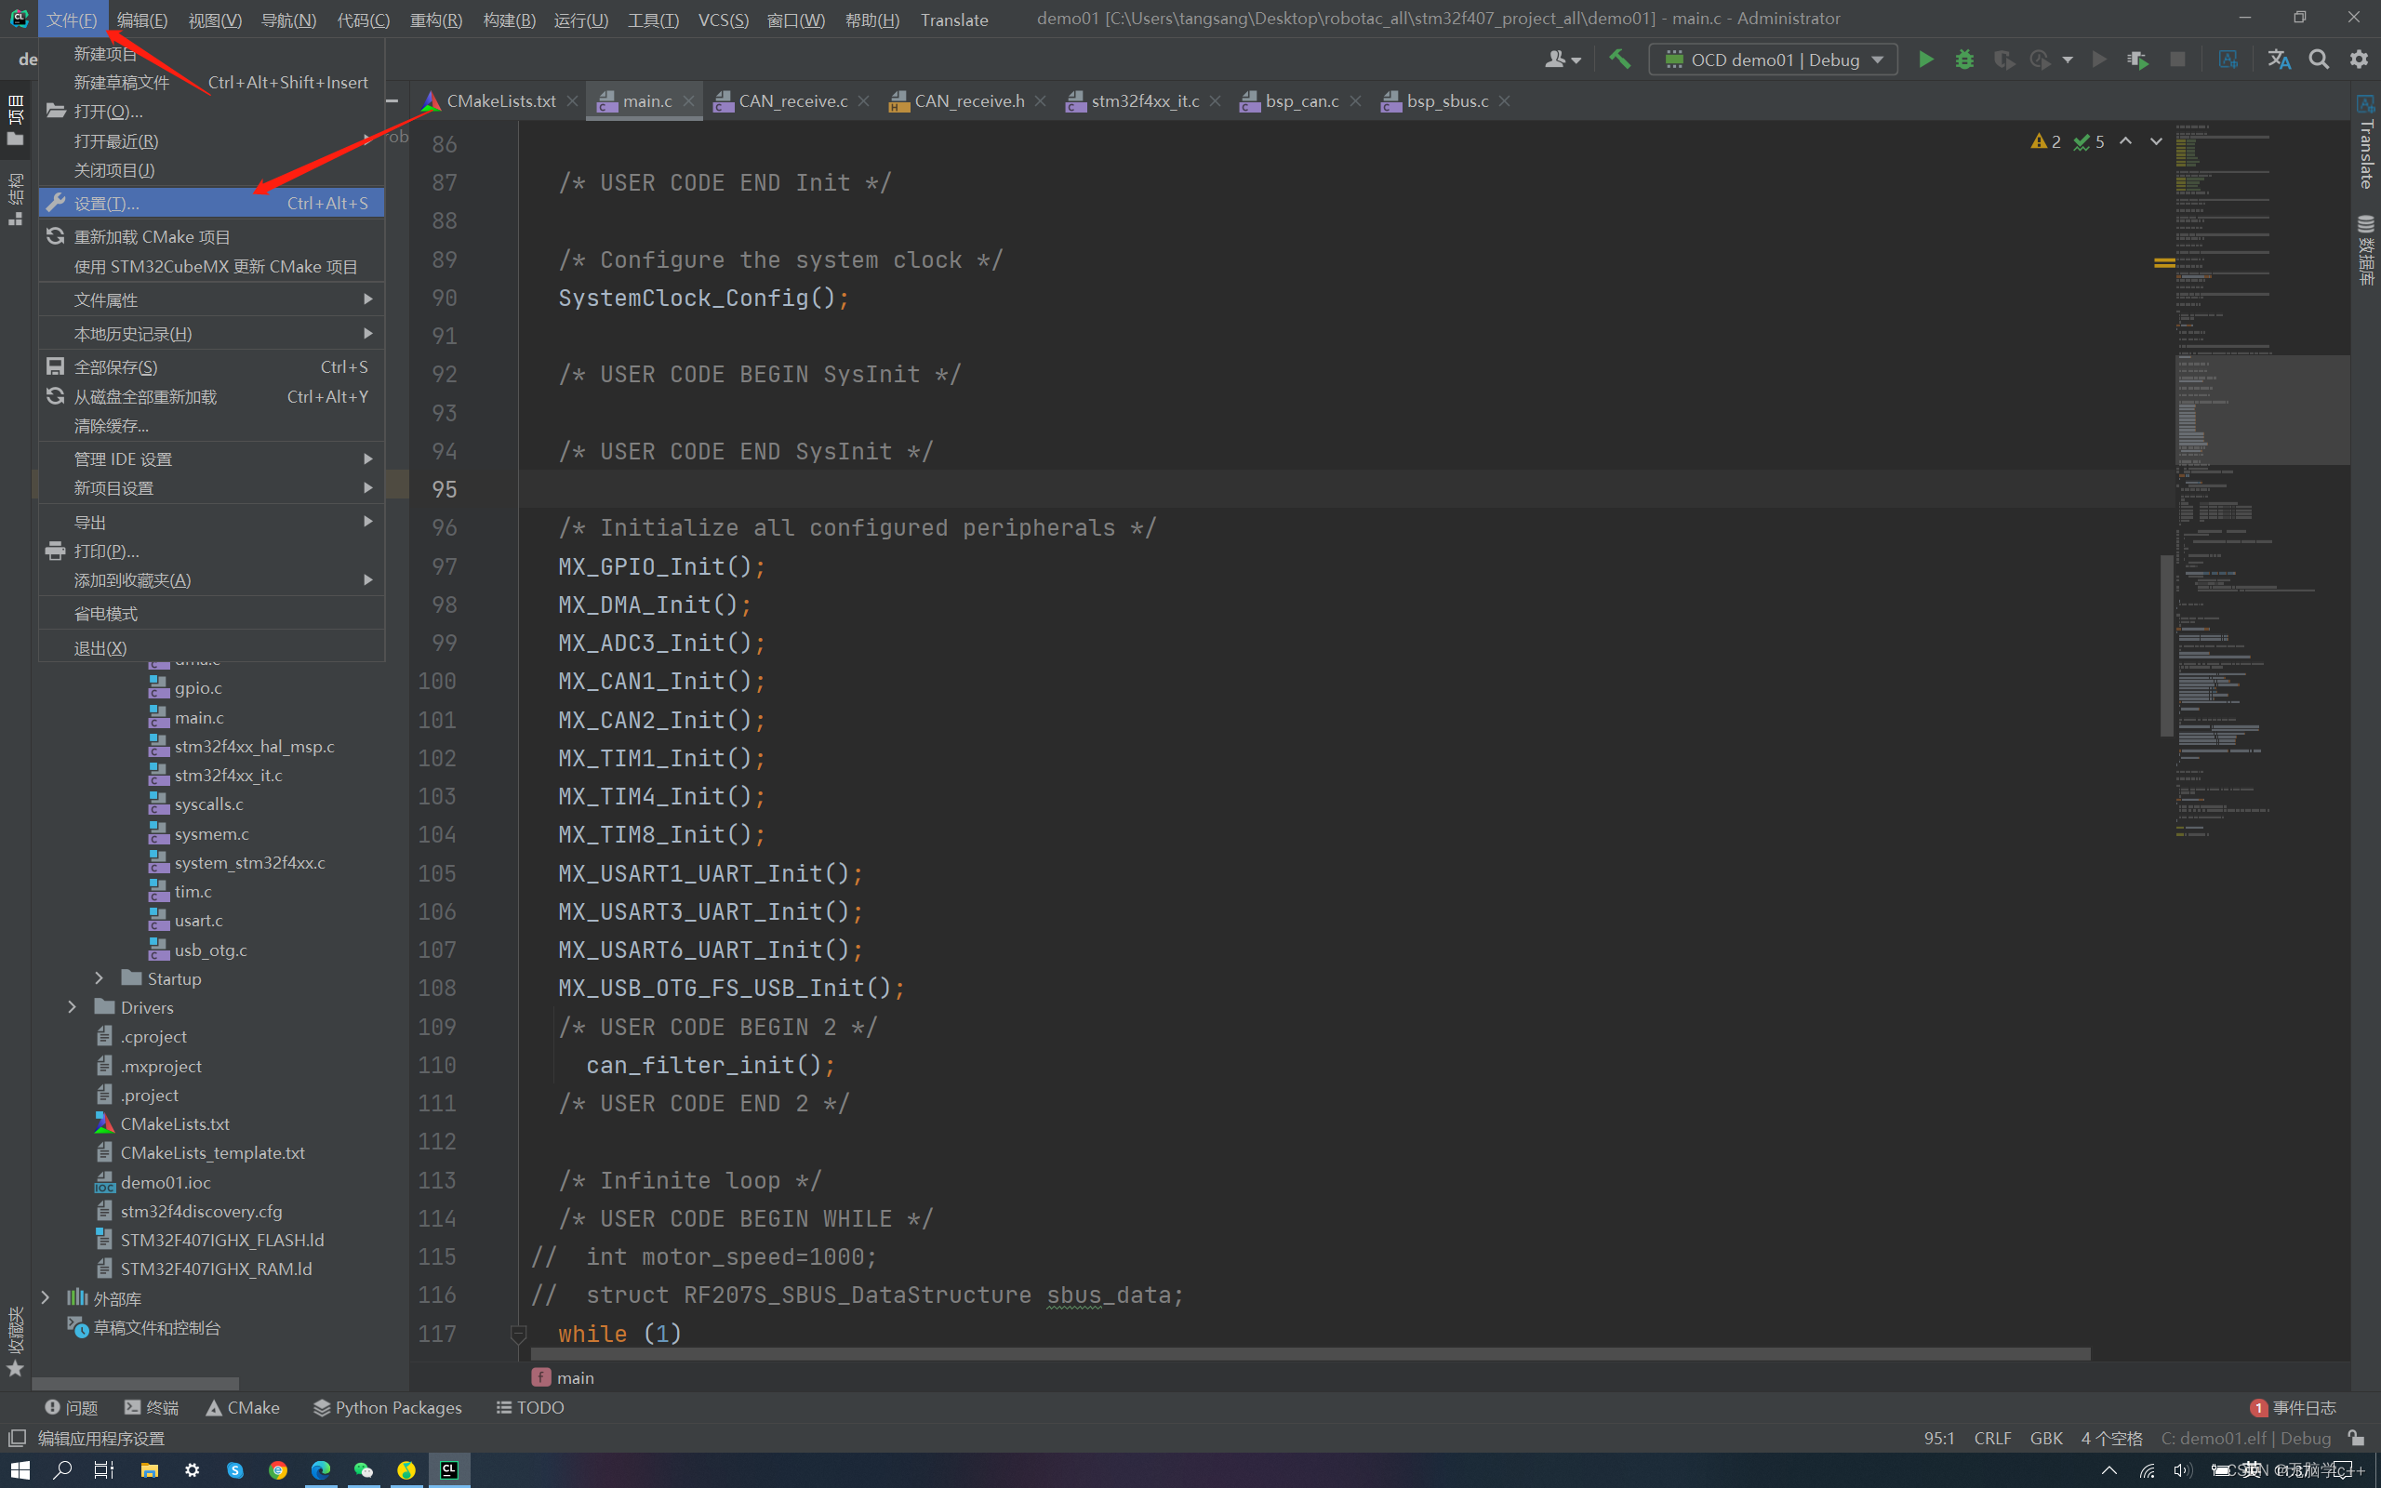This screenshot has width=2381, height=1488.
Task: Open the 收藏夹 favorites tool window stripe
Action: [15, 1342]
